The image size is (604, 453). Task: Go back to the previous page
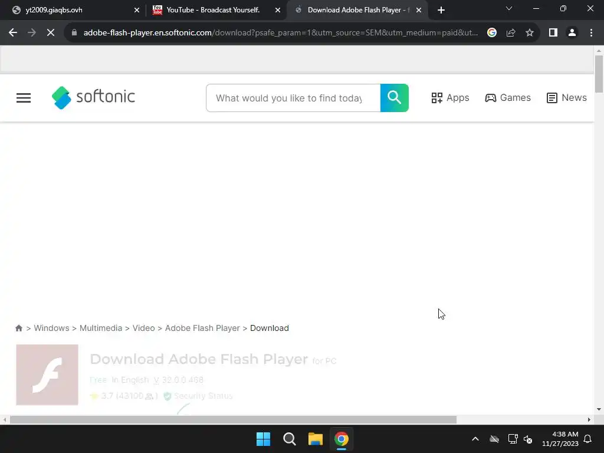point(13,33)
